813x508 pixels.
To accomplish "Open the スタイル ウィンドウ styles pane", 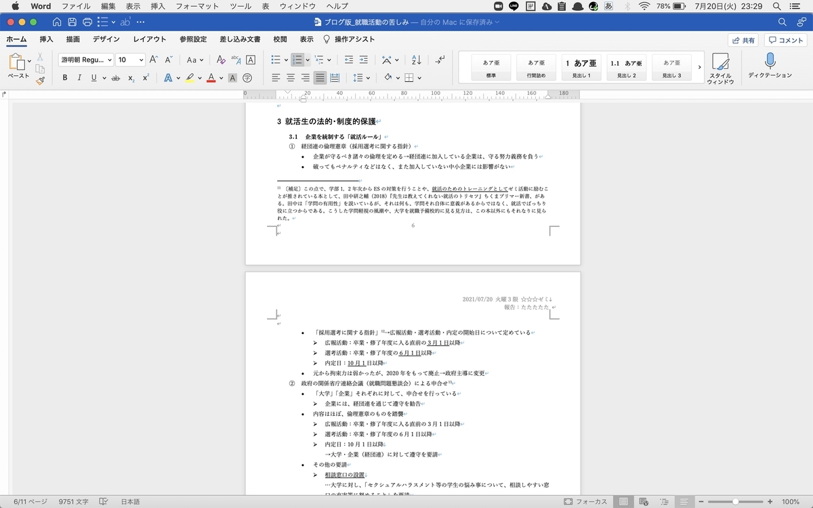I will [720, 69].
